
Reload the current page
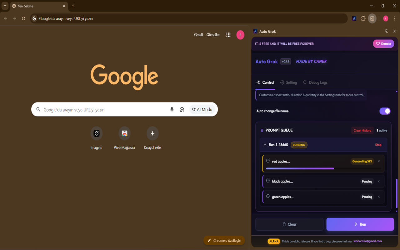[23, 18]
